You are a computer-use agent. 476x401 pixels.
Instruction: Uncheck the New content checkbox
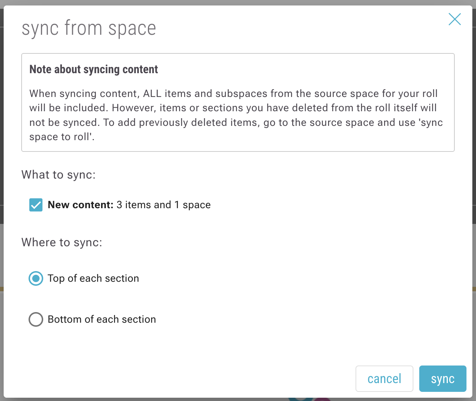click(36, 205)
